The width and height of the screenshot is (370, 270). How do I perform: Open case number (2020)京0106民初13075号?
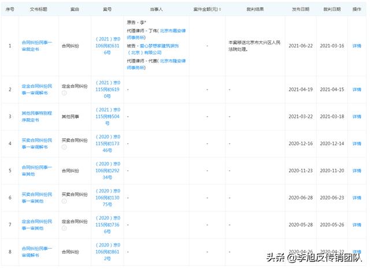[108, 198]
